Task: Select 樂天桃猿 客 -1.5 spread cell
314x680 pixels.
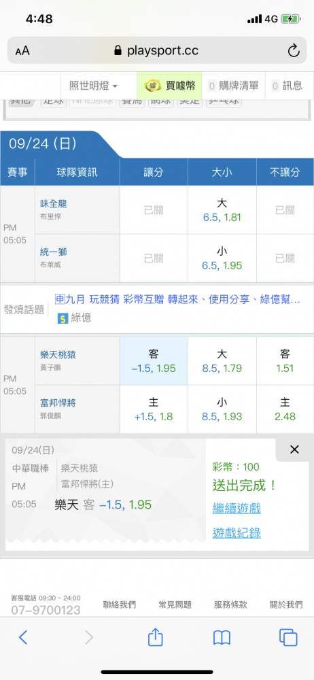Action: 154,361
